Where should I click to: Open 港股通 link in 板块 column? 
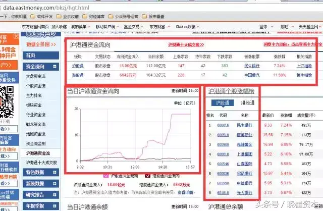tap(78, 75)
